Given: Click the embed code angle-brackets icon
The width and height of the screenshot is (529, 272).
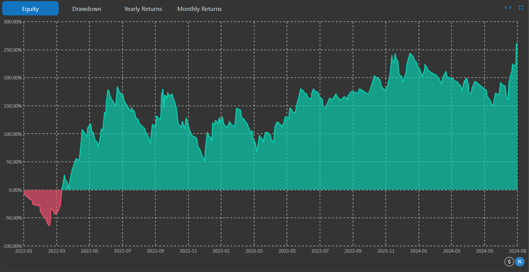Looking at the screenshot, I should pyautogui.click(x=508, y=8).
